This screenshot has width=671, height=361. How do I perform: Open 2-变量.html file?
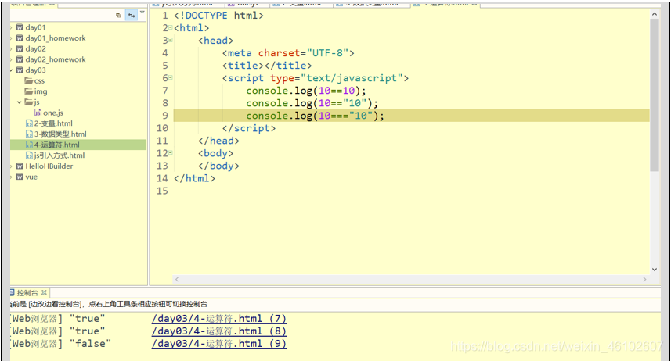[53, 123]
